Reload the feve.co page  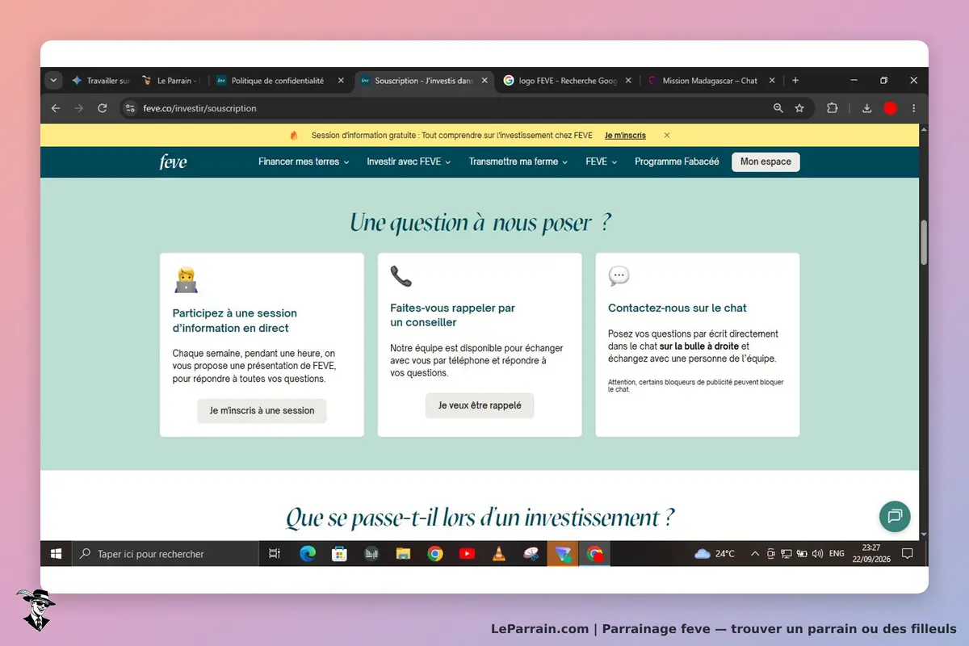[x=103, y=108]
